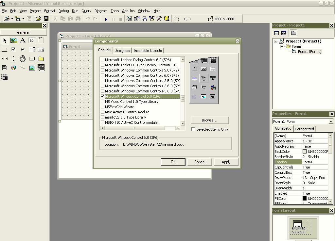The height and width of the screenshot is (241, 335).
Task: Check Microsoft Tabbed Dialog Control 6.0 (SP6)
Action: tap(102, 60)
